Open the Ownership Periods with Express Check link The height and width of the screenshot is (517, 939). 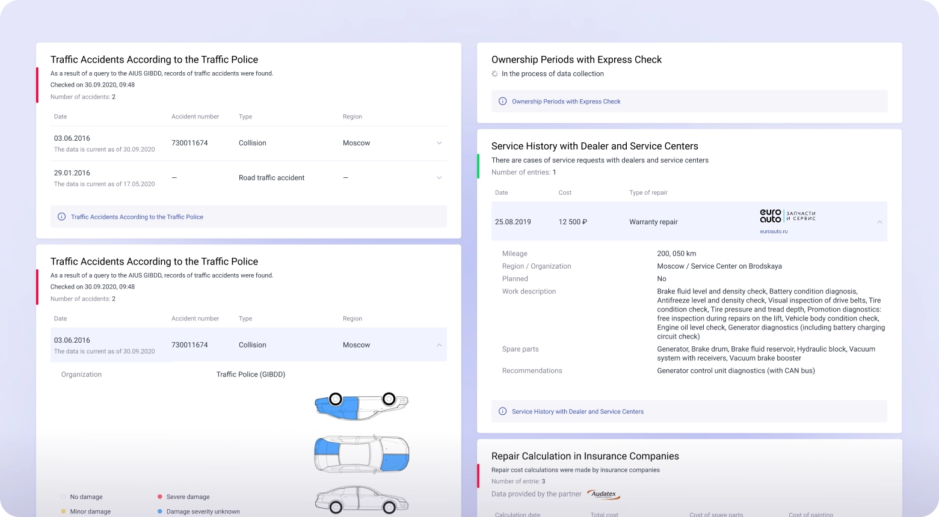pos(566,101)
